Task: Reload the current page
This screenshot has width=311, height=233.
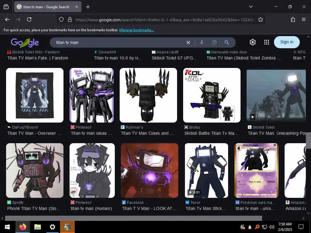Action: [29, 19]
